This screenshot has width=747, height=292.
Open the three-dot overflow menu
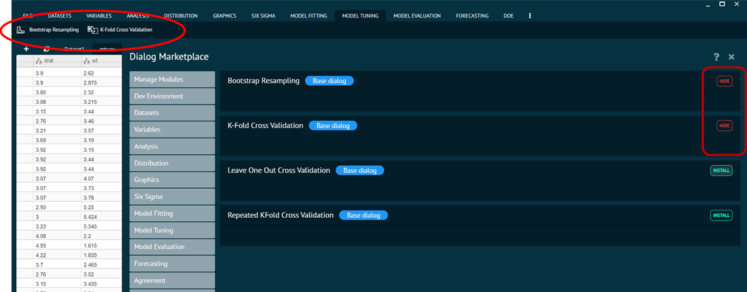point(530,16)
